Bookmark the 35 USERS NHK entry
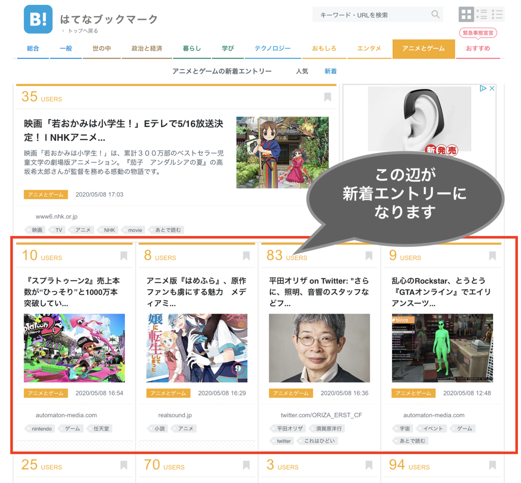 pyautogui.click(x=328, y=97)
